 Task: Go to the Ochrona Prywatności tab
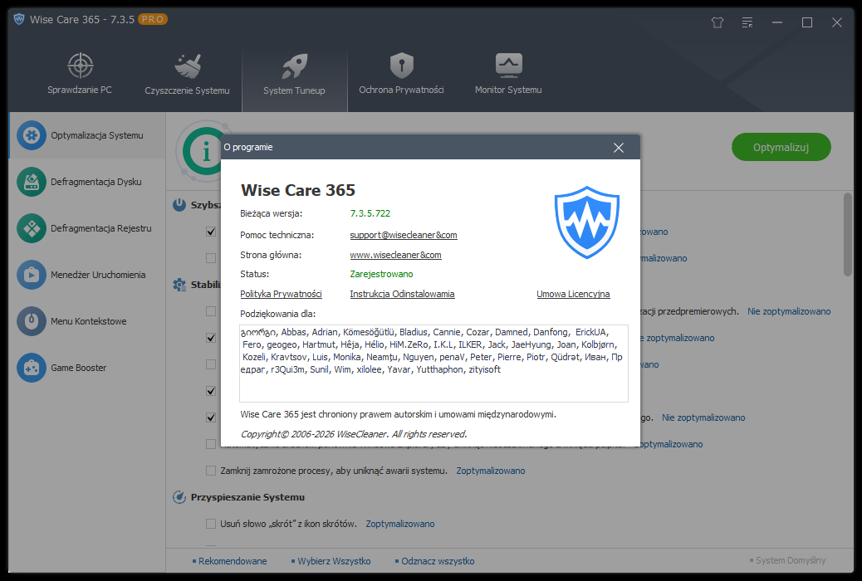(x=401, y=74)
